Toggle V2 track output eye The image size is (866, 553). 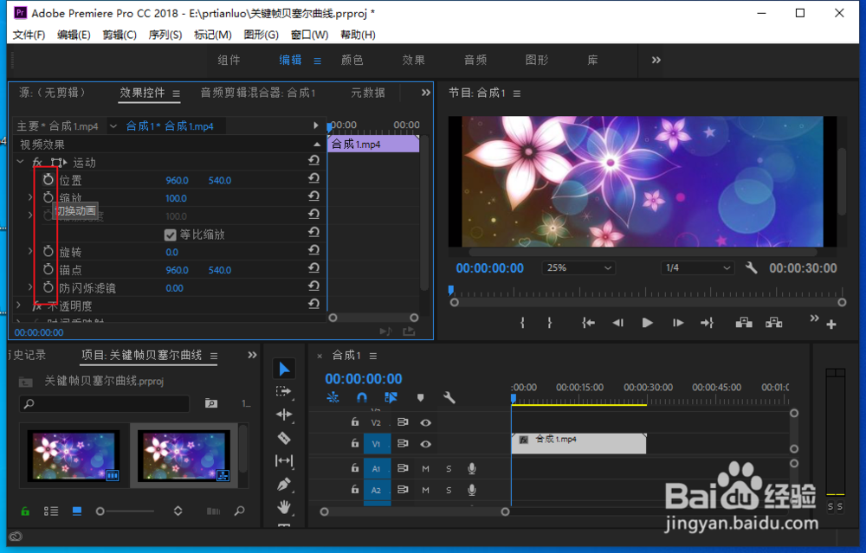(425, 422)
